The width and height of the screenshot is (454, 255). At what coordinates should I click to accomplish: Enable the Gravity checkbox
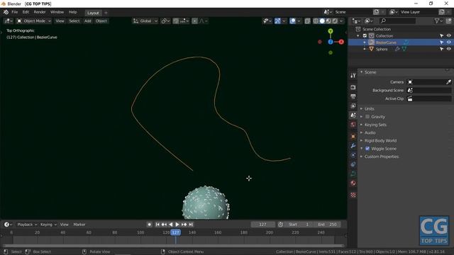(x=367, y=117)
